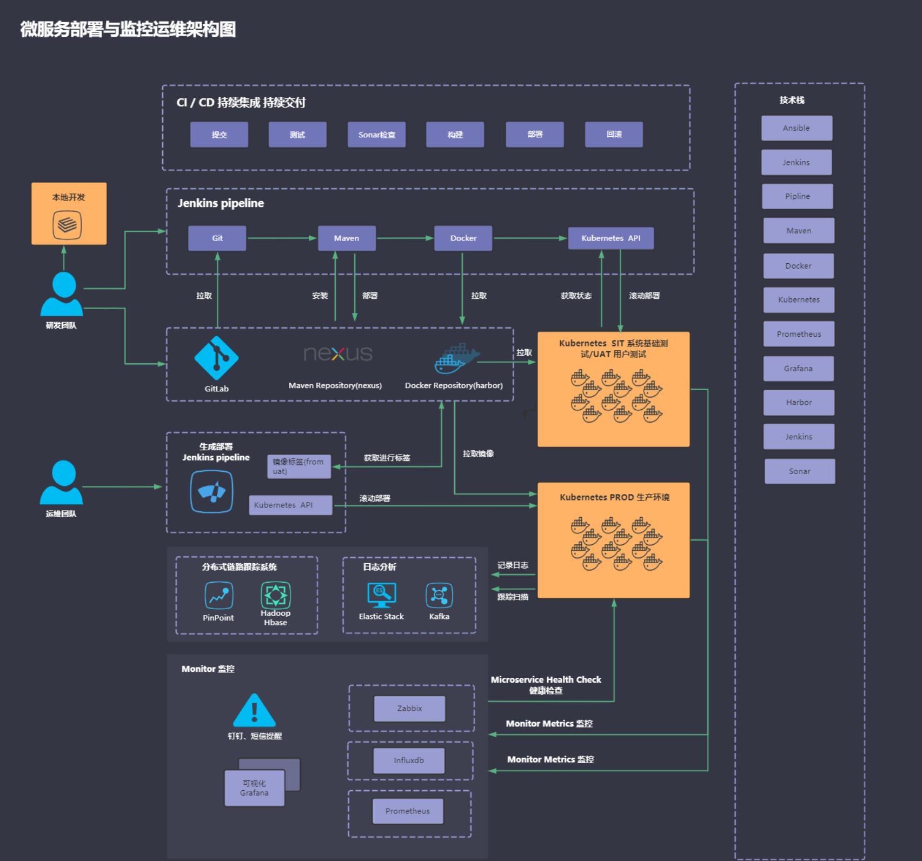Click Prometheus in the 技术栈 column
The image size is (922, 861).
[x=799, y=334]
